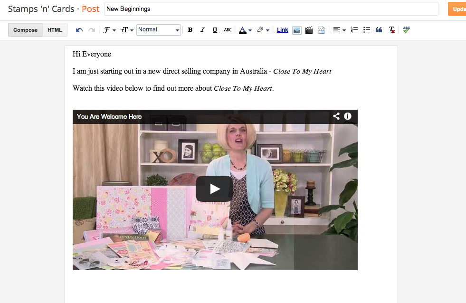This screenshot has height=303, width=466.
Task: Toggle italic formatting
Action: click(202, 30)
